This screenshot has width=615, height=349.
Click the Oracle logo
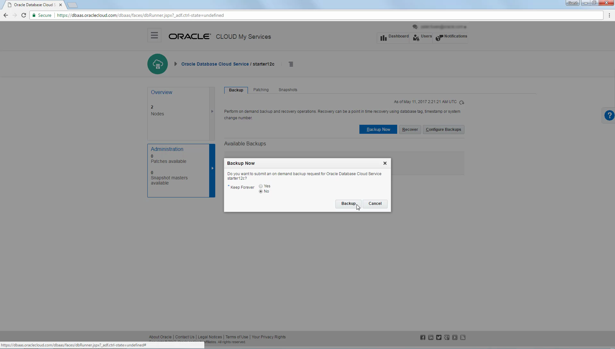tap(190, 37)
